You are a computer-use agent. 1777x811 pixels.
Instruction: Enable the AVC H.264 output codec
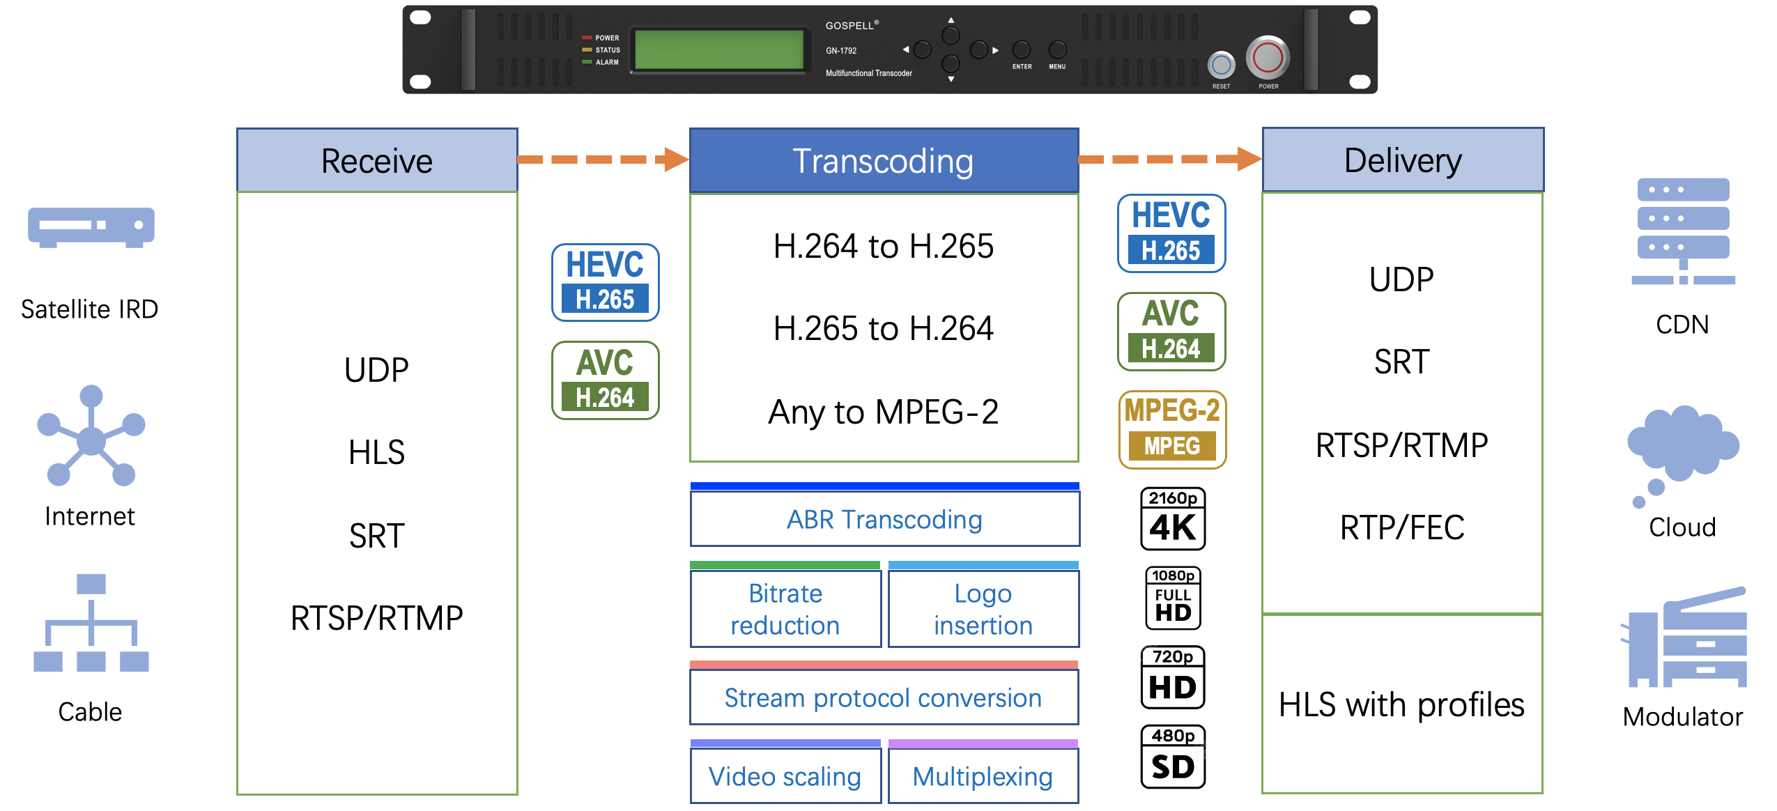pos(1171,331)
